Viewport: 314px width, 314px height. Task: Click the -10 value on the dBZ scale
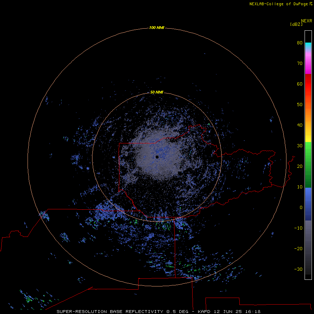coord(298,228)
